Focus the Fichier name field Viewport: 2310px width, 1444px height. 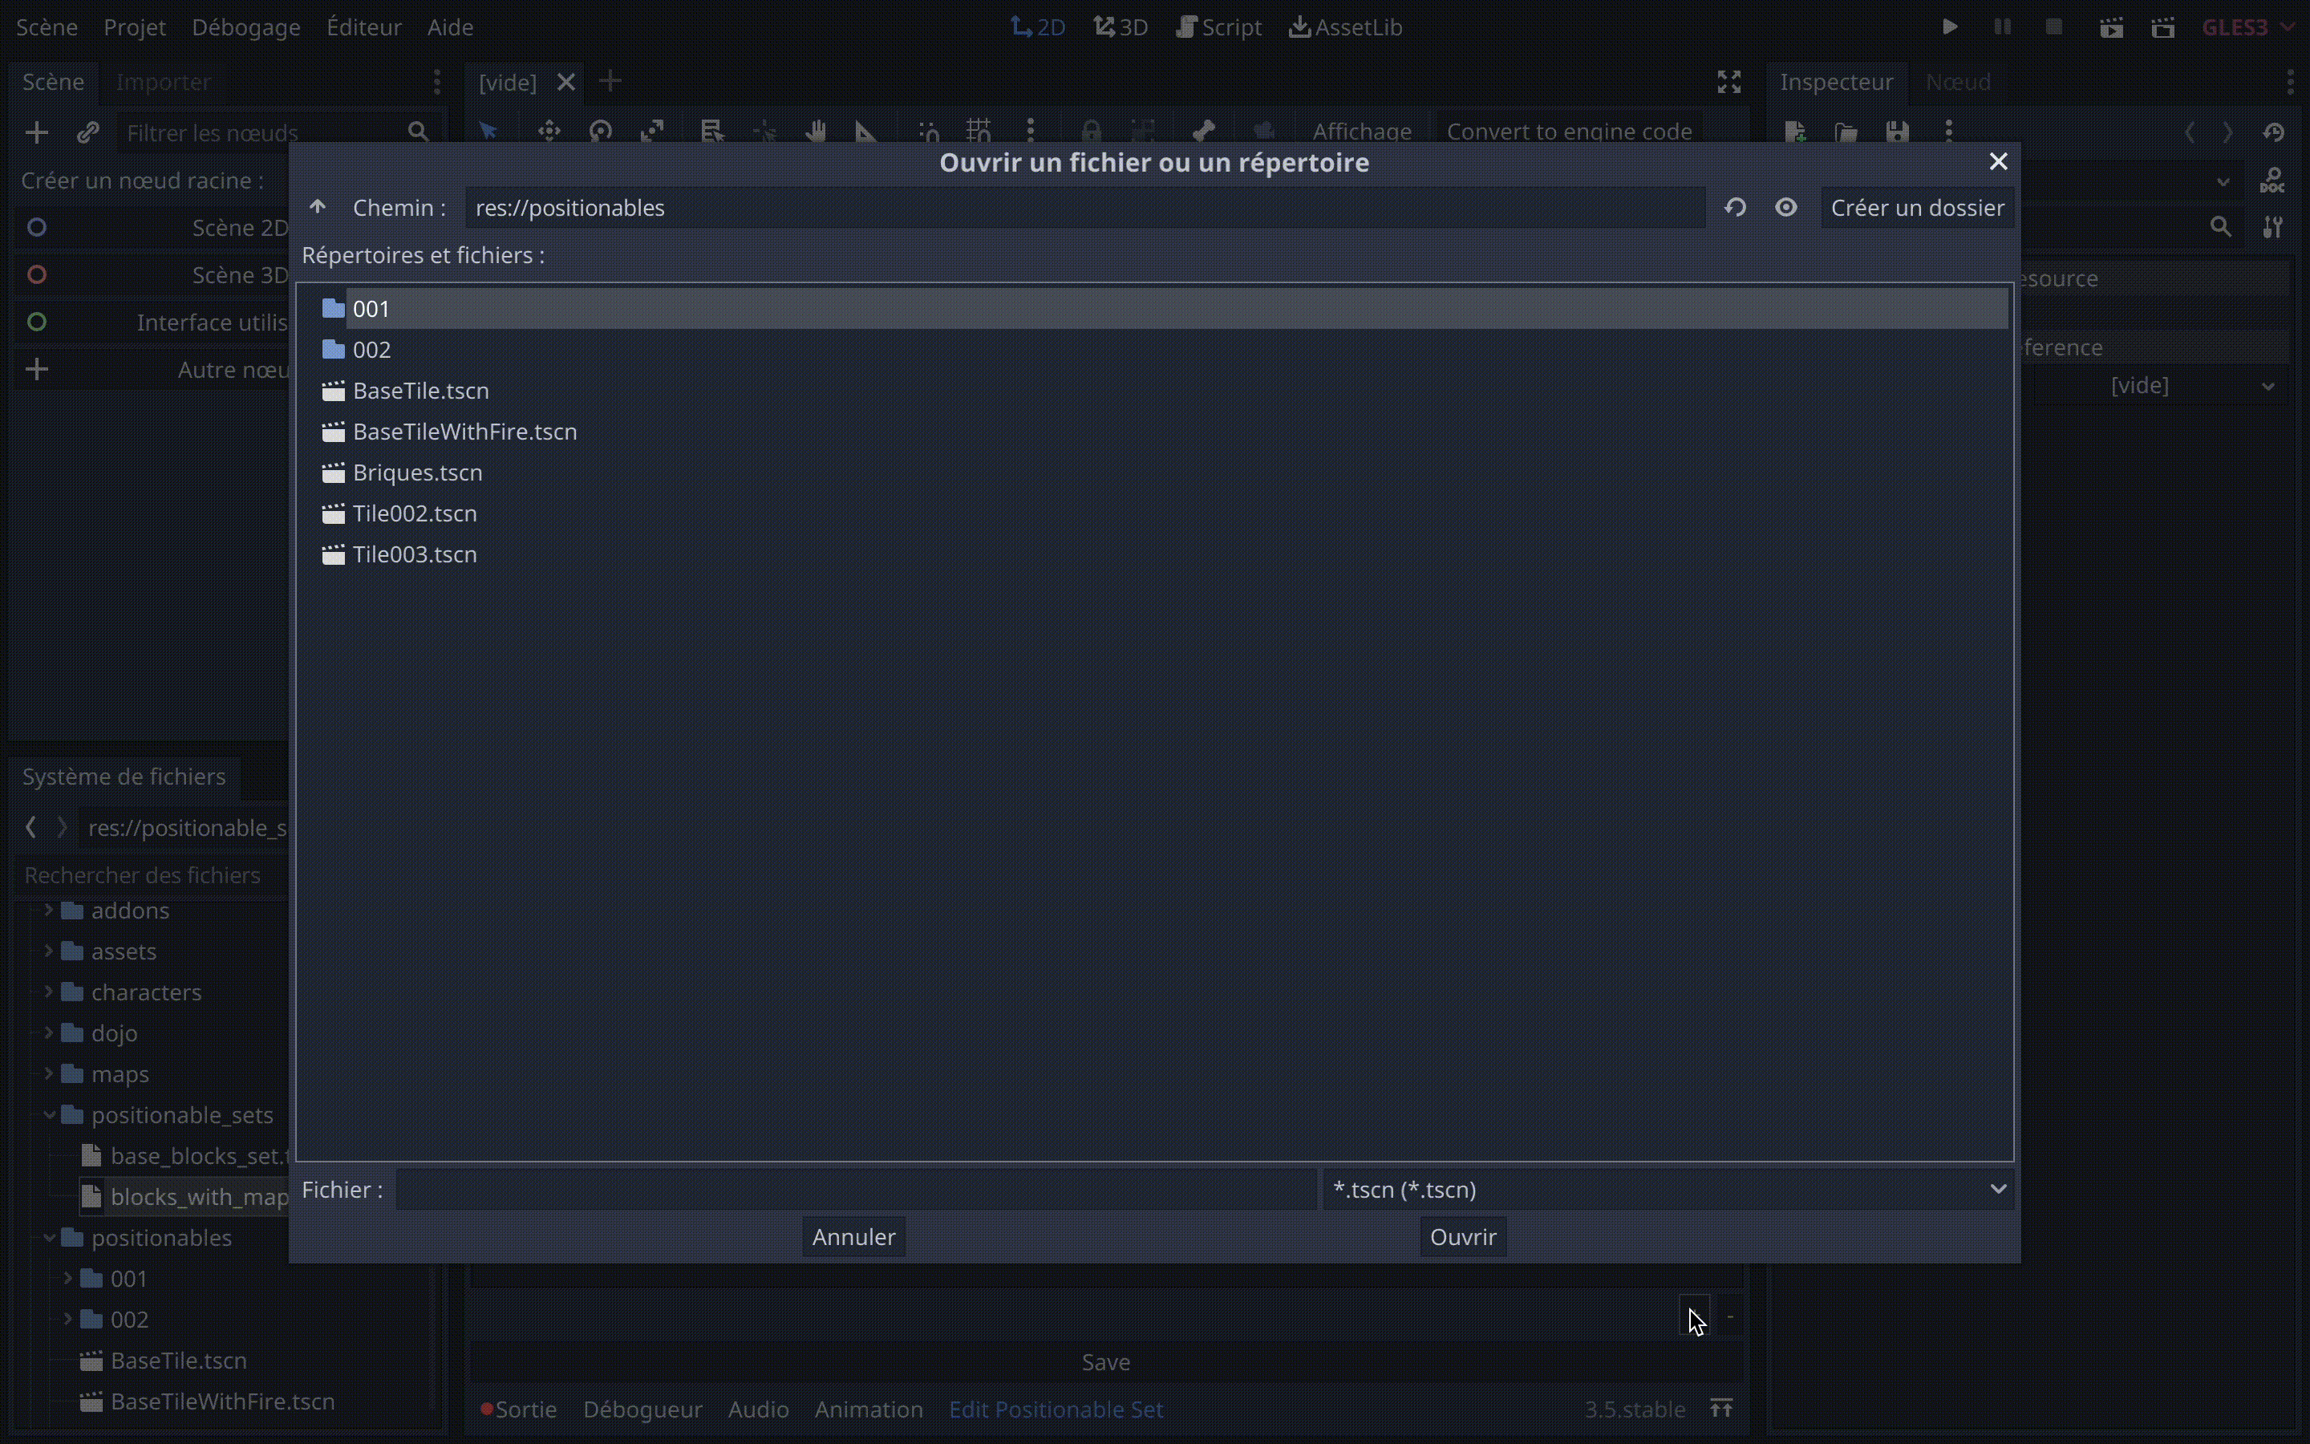(x=857, y=1189)
